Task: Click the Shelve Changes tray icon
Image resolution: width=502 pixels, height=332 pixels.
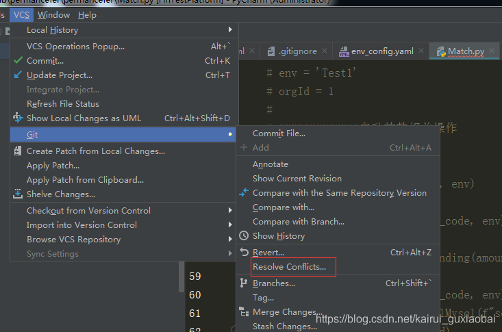Action: 18,194
